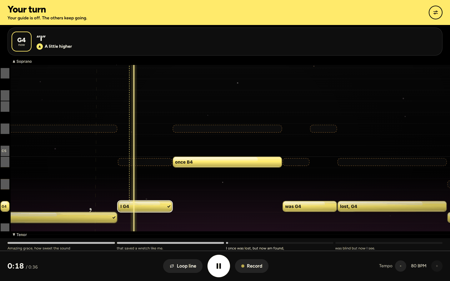Click the "lost, G4" note block

click(x=392, y=206)
